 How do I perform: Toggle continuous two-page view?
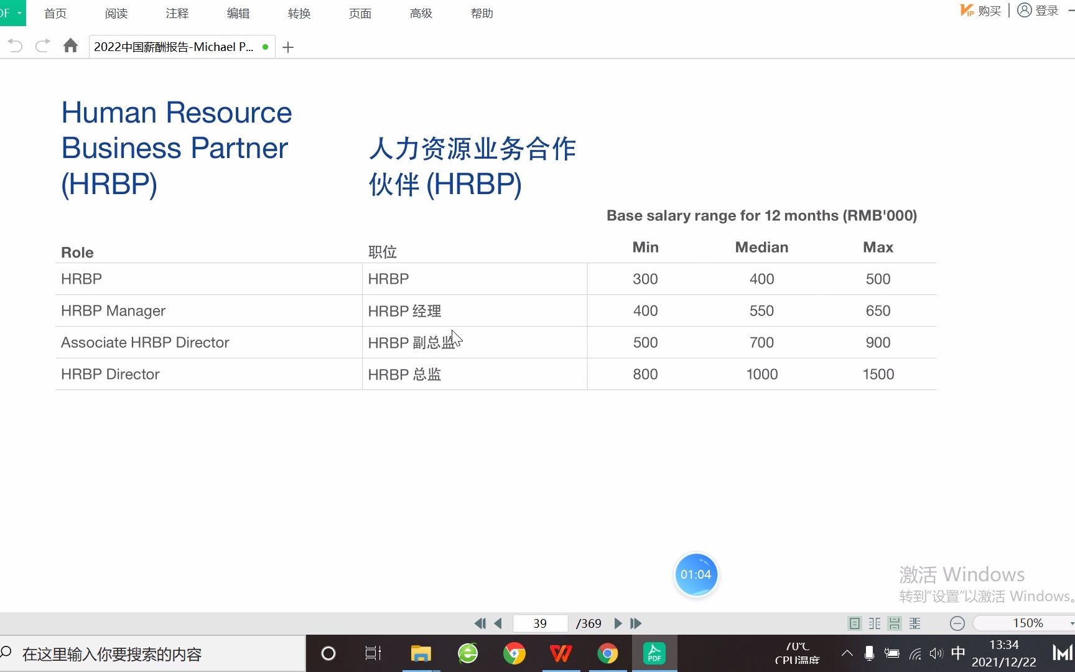(915, 623)
